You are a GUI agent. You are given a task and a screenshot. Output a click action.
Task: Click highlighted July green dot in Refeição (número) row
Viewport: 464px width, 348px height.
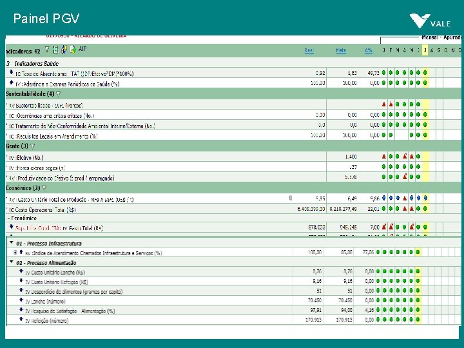click(418, 320)
